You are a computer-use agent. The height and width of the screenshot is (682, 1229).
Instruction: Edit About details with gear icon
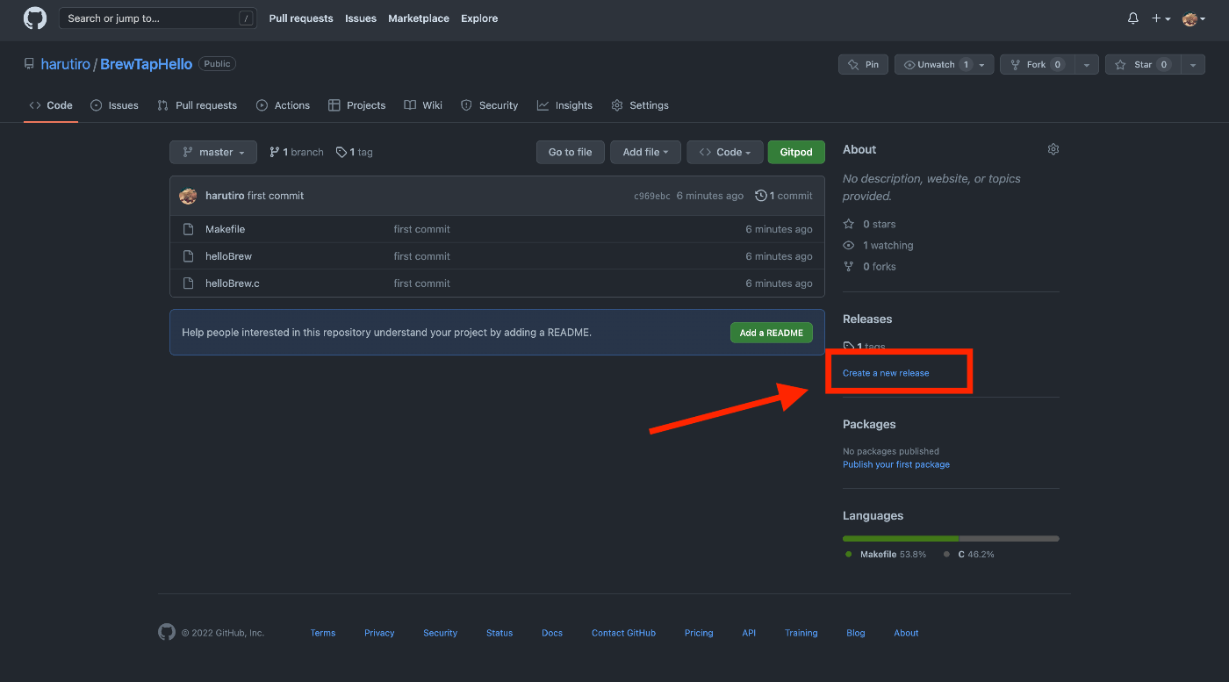pos(1053,149)
